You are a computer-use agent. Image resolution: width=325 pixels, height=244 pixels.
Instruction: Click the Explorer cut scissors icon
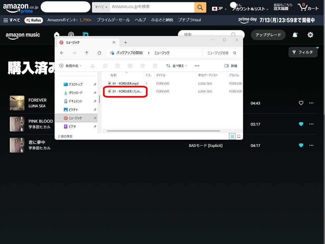(x=92, y=66)
